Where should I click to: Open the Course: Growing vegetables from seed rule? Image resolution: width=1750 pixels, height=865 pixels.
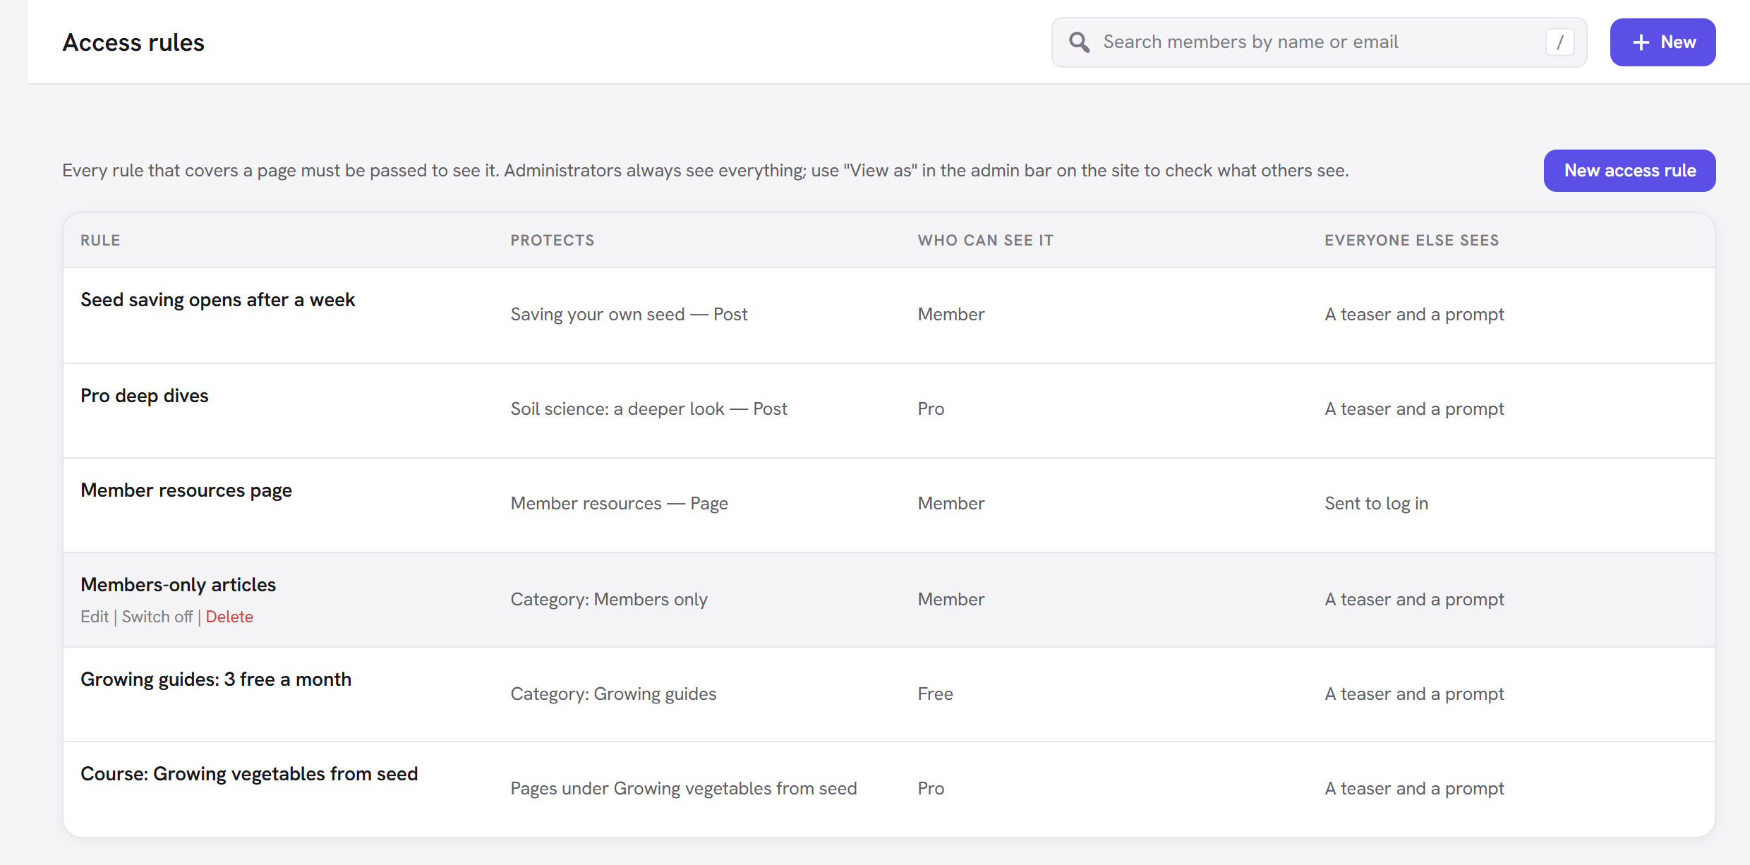click(249, 774)
